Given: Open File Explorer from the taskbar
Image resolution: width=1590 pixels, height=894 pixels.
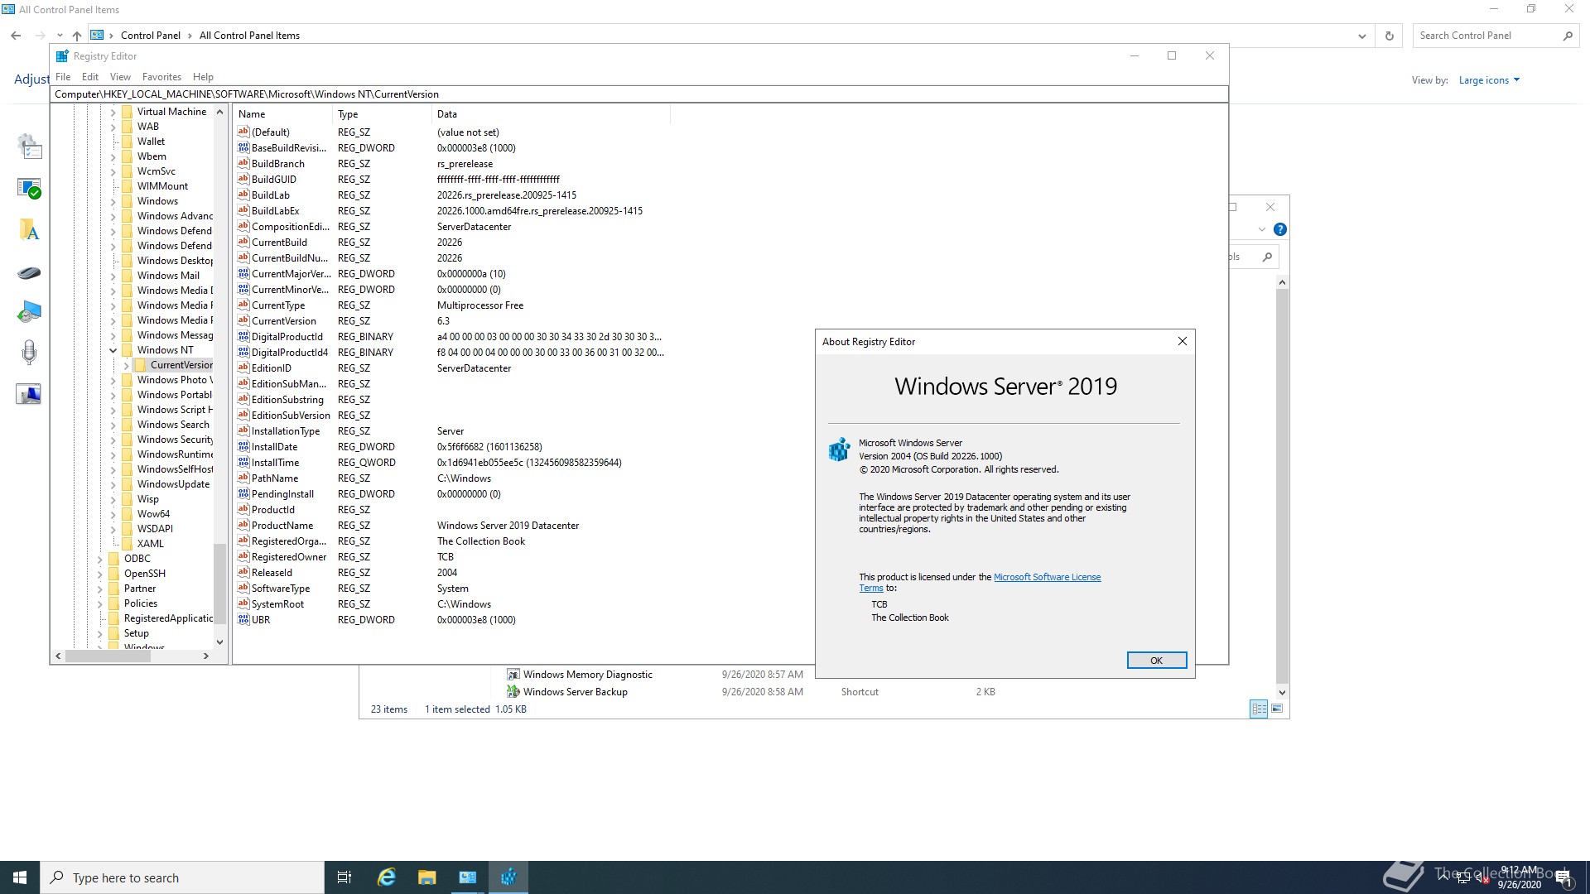Looking at the screenshot, I should pos(426,877).
